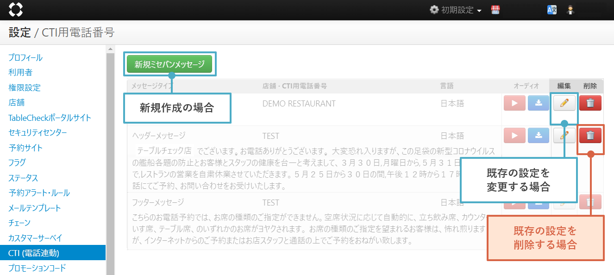The height and width of the screenshot is (275, 614).
Task: Delete the TEST ヘッダーメッセージ row
Action: click(590, 136)
